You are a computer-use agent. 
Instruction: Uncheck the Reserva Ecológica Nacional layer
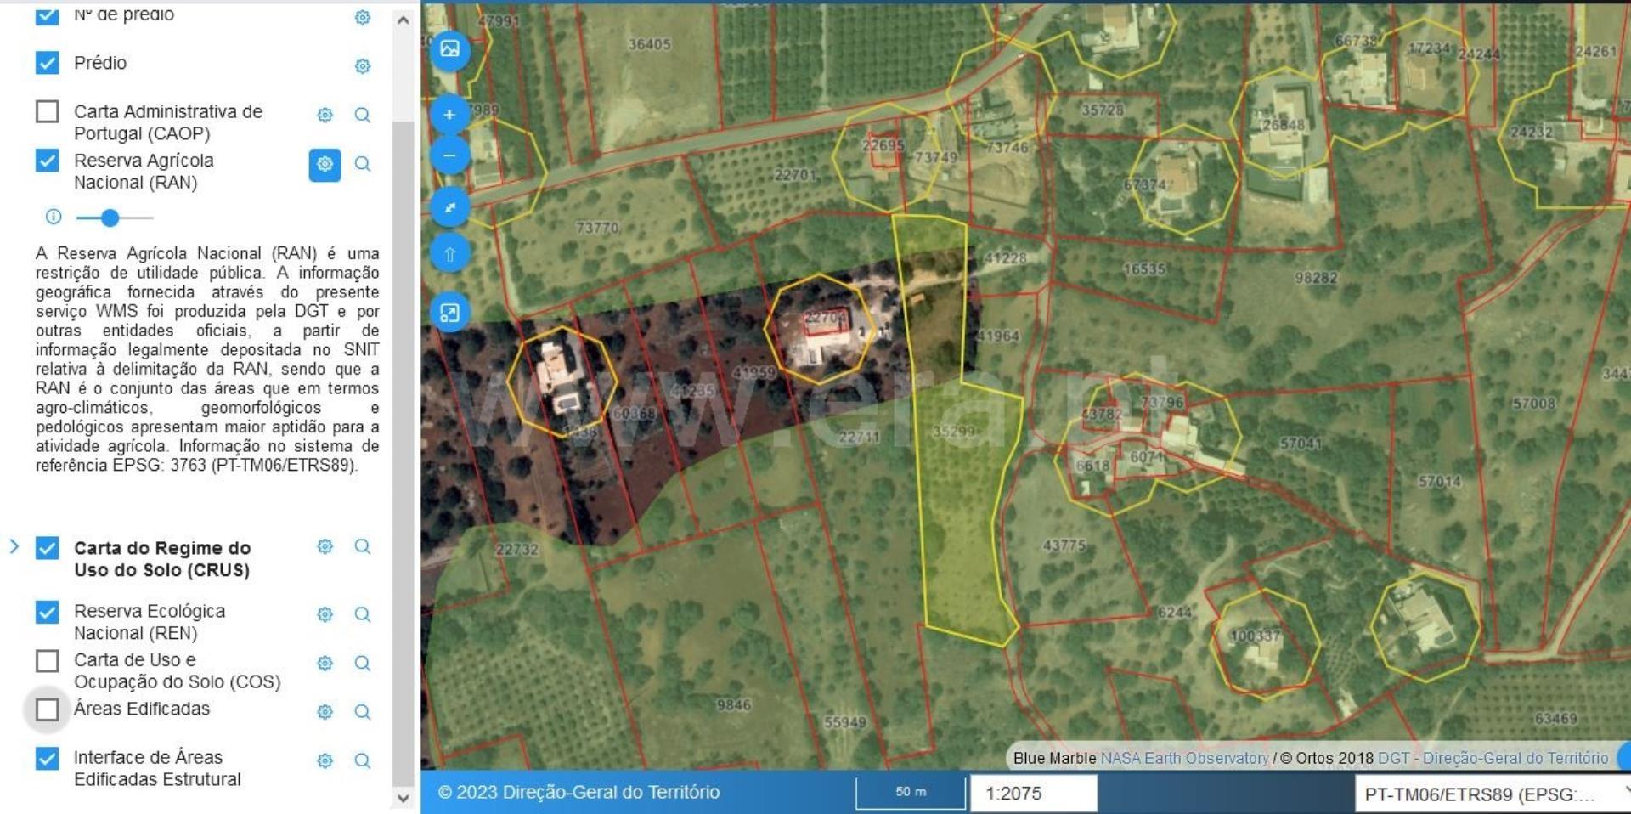coord(48,612)
